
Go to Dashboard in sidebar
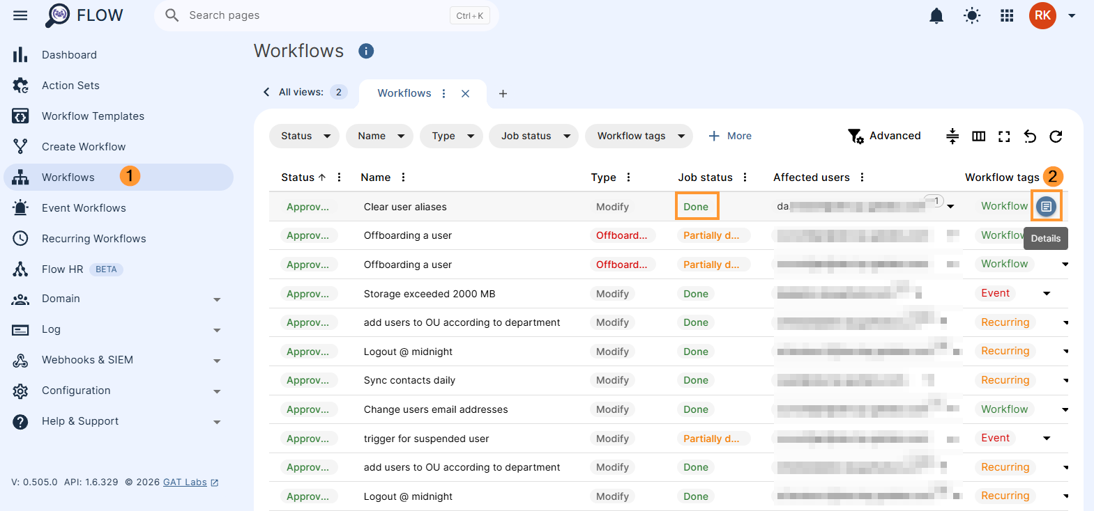[x=119, y=55]
